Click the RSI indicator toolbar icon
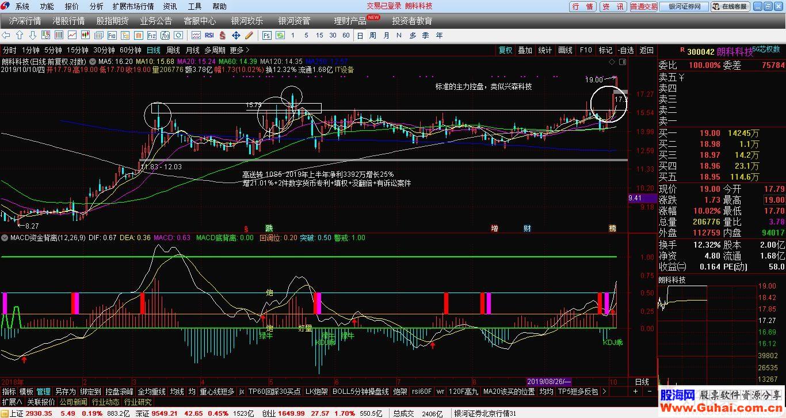The height and width of the screenshot is (418, 786). pos(209,35)
